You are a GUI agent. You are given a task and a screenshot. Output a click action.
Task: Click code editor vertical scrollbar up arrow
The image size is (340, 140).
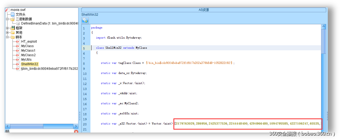click(x=323, y=26)
